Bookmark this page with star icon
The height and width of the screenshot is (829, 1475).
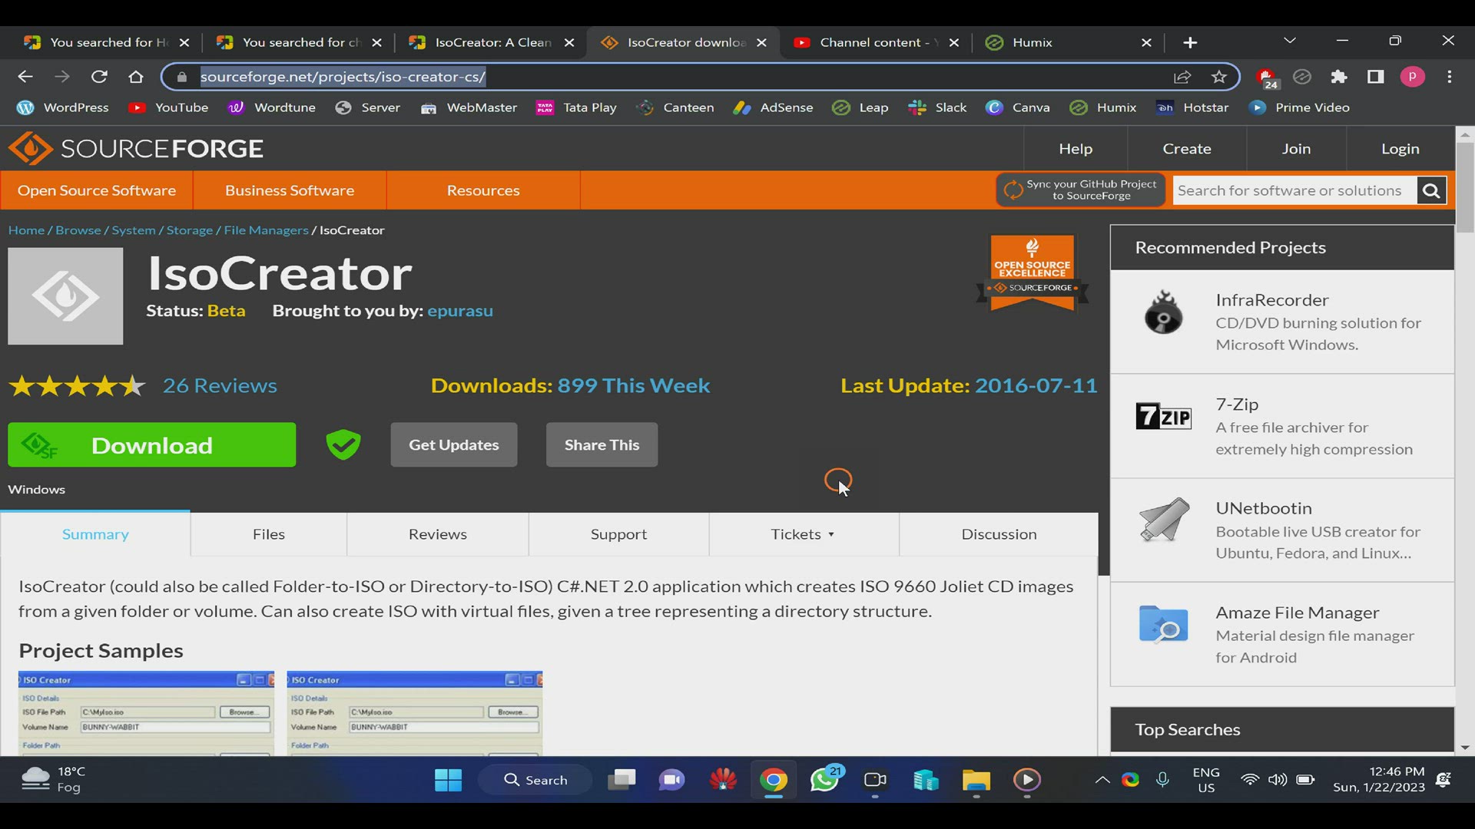point(1219,77)
